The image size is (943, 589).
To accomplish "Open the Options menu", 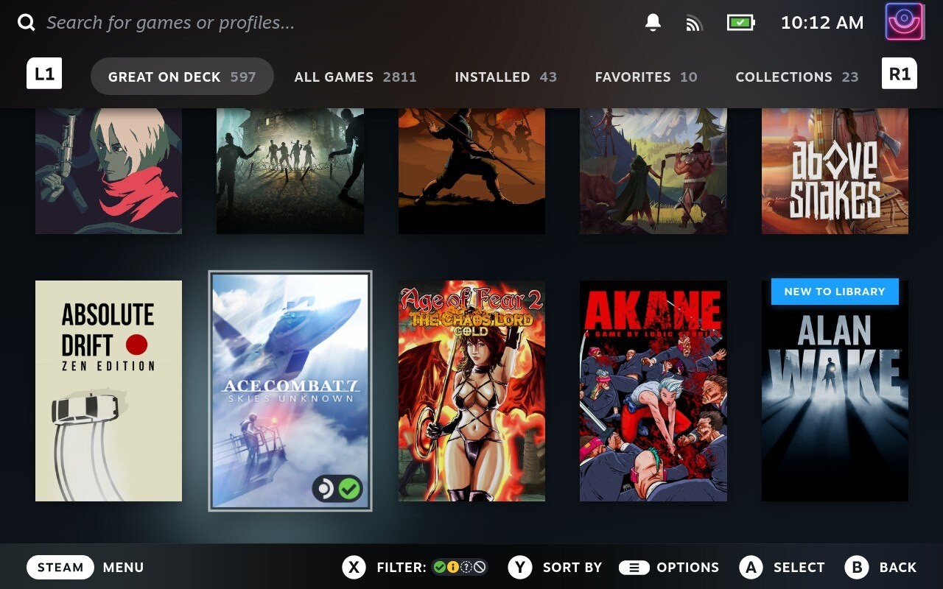I will 669,567.
